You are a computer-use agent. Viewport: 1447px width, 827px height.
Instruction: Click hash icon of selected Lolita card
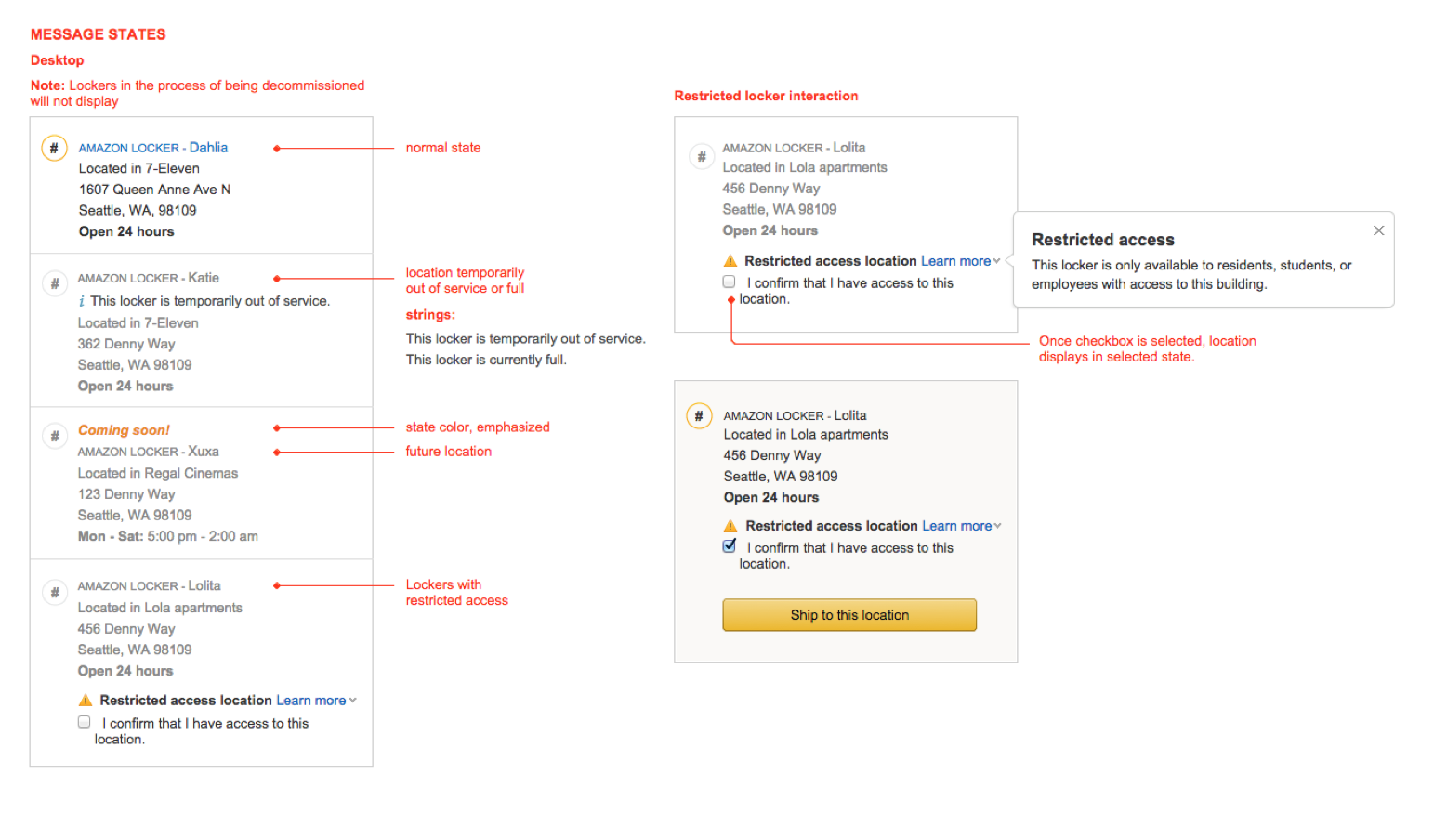699,416
